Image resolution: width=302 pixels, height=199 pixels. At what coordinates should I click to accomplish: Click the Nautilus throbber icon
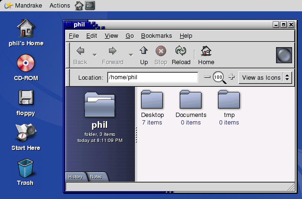[284, 55]
